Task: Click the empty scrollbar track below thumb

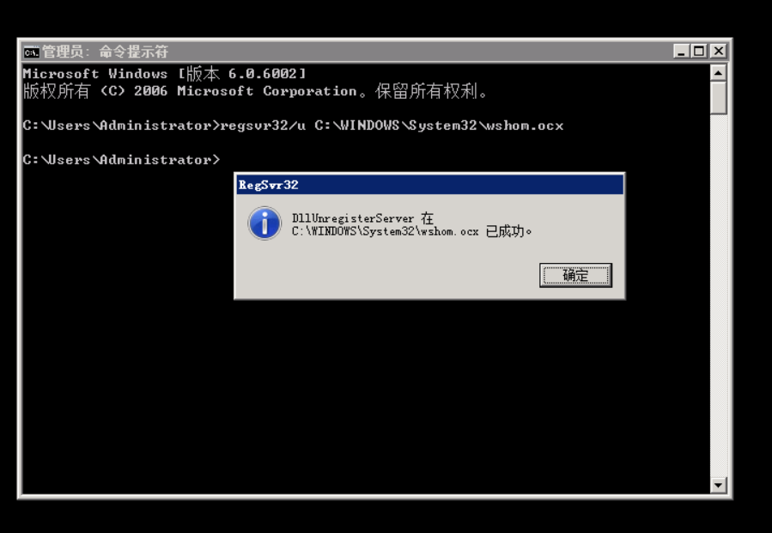Action: coord(719,296)
